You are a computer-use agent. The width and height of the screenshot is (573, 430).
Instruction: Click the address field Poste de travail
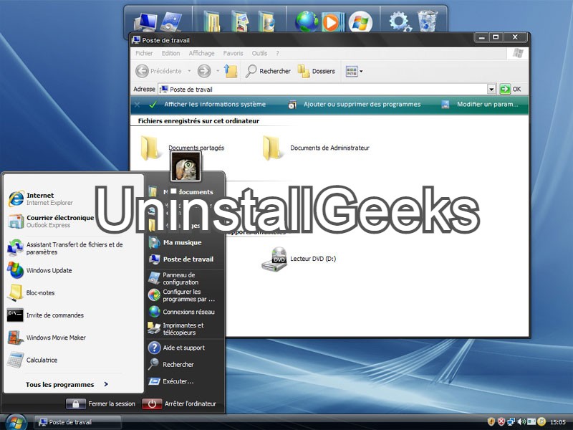[x=323, y=89]
